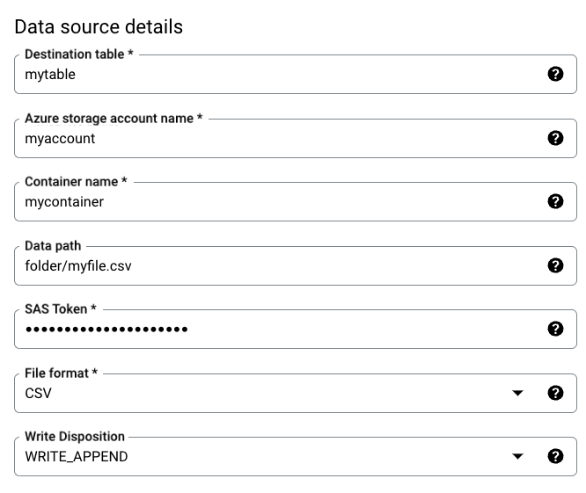Select the mycontainer Container name field

264,201
